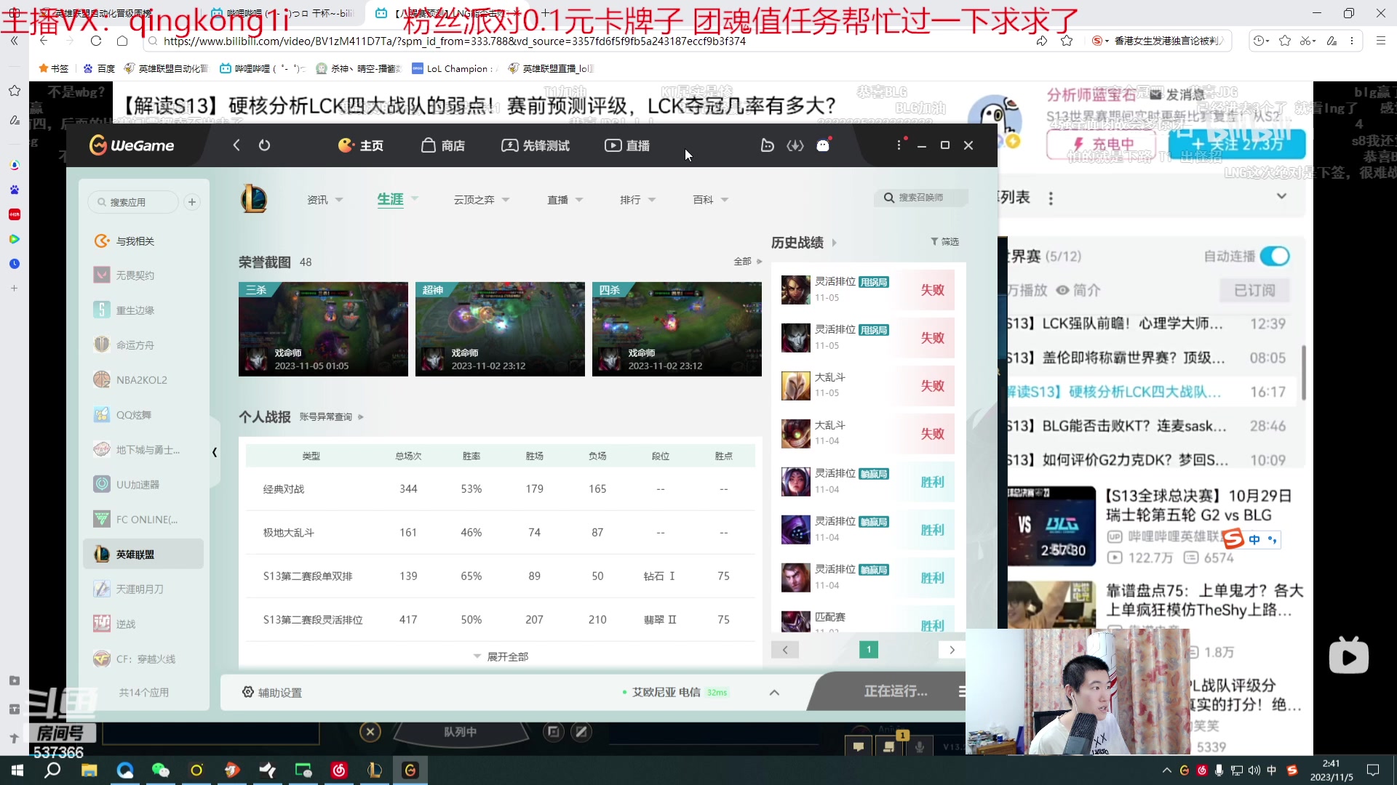Click the 账号异常查询 link
This screenshot has width=1397, height=785.
tap(331, 417)
